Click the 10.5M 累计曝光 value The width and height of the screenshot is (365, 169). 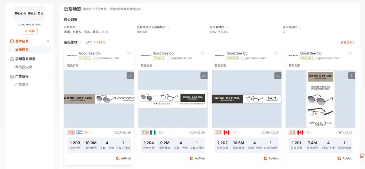[x=239, y=143]
